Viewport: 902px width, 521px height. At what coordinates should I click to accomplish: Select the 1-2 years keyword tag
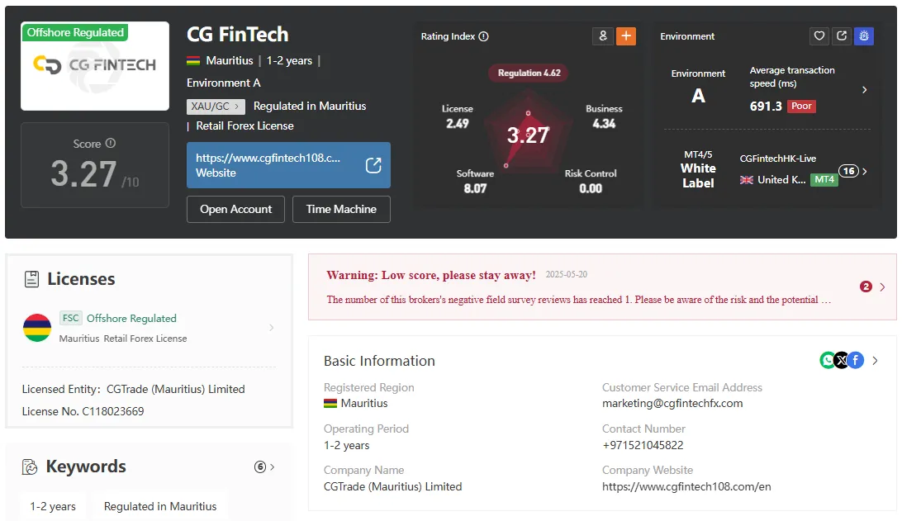coord(53,507)
